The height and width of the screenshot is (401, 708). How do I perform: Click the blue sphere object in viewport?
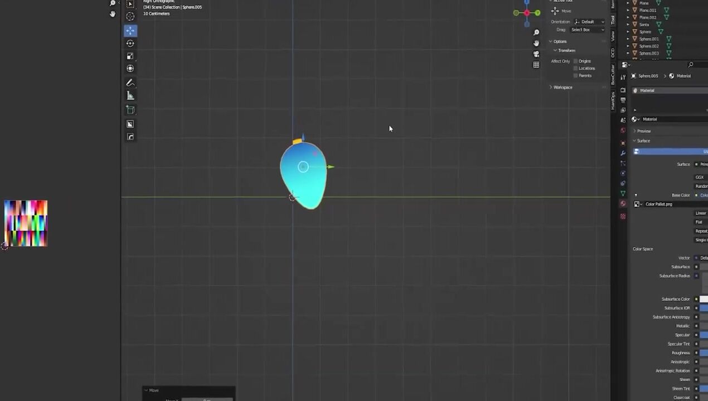303,177
